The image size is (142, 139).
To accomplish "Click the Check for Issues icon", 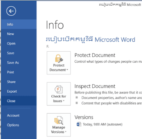I will tap(59, 89).
